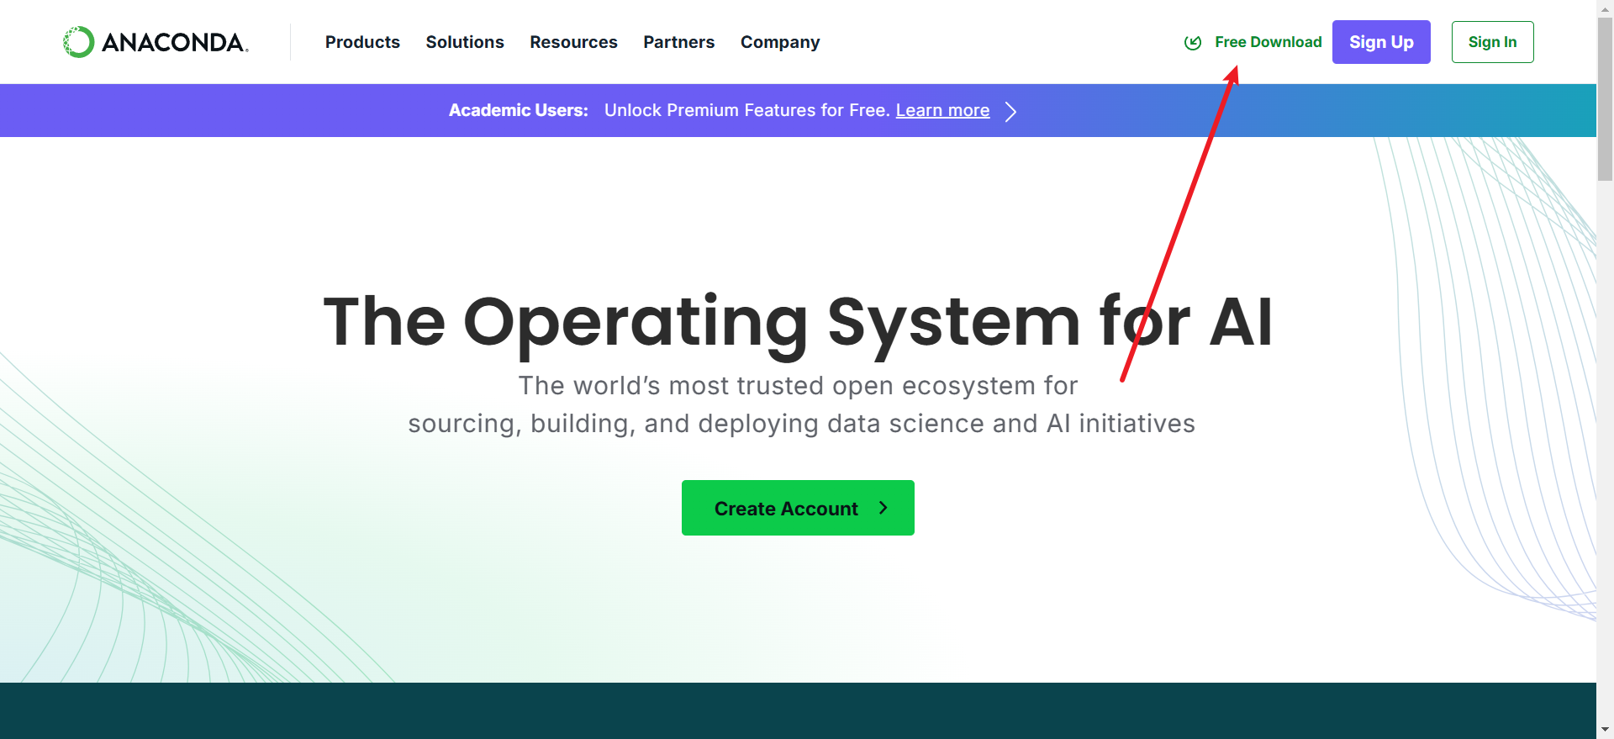Image resolution: width=1614 pixels, height=739 pixels.
Task: Click the 'Academic Users:' banner text
Action: click(x=519, y=110)
